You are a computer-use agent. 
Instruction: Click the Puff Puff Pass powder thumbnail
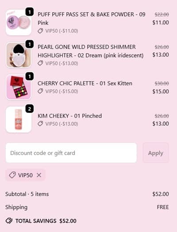click(19, 23)
